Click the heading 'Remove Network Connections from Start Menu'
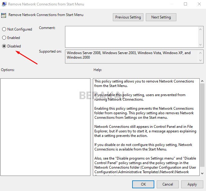 click(46, 15)
